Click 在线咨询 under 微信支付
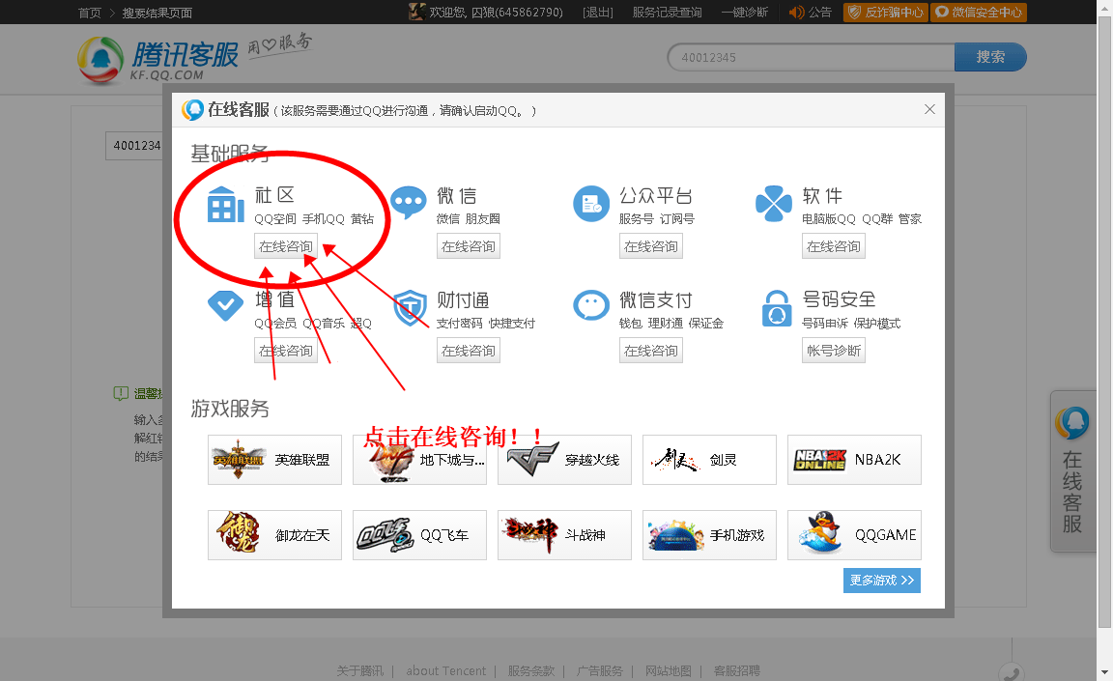Viewport: 1113px width, 681px height. 651,351
